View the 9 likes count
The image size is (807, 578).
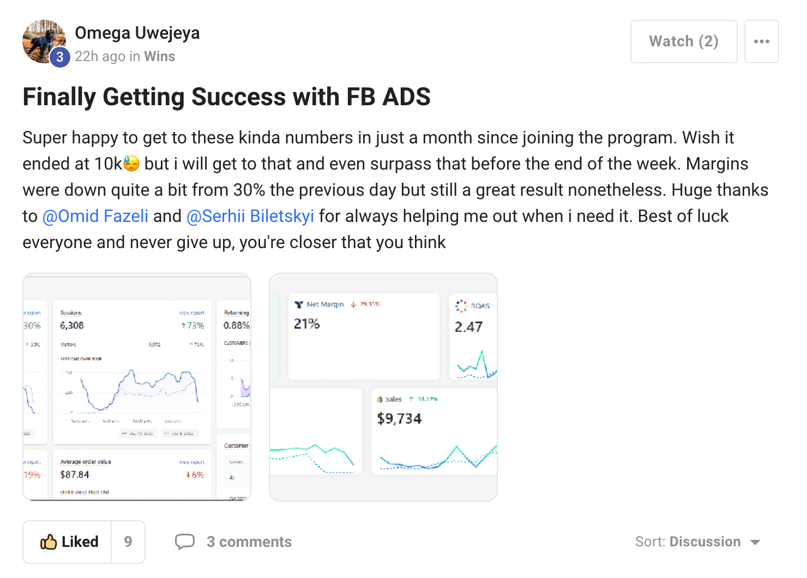click(128, 541)
